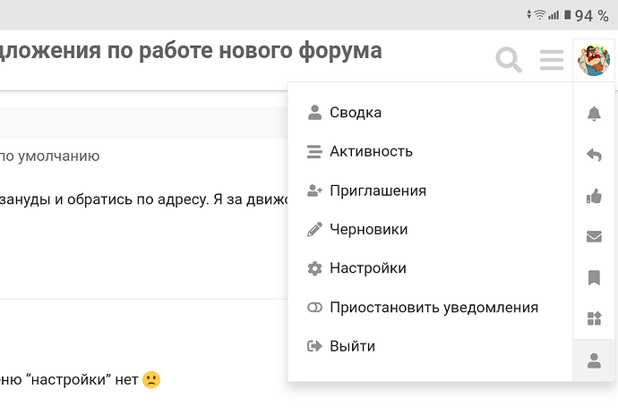
Task: Open the notifications bell tab
Action: tap(594, 114)
